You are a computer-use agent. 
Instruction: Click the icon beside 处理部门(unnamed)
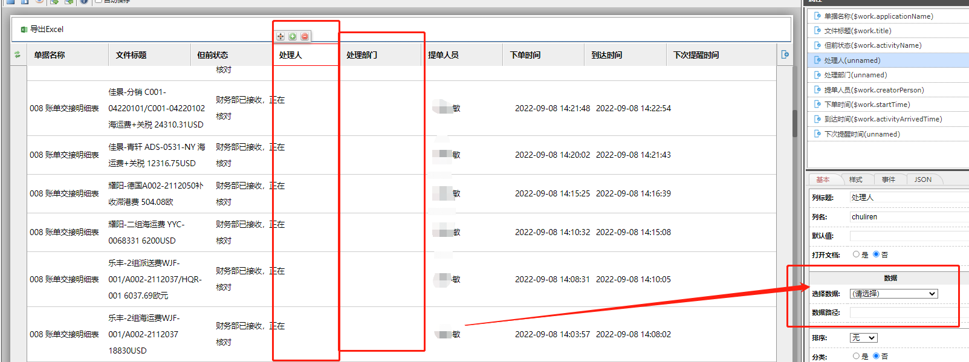coord(817,75)
